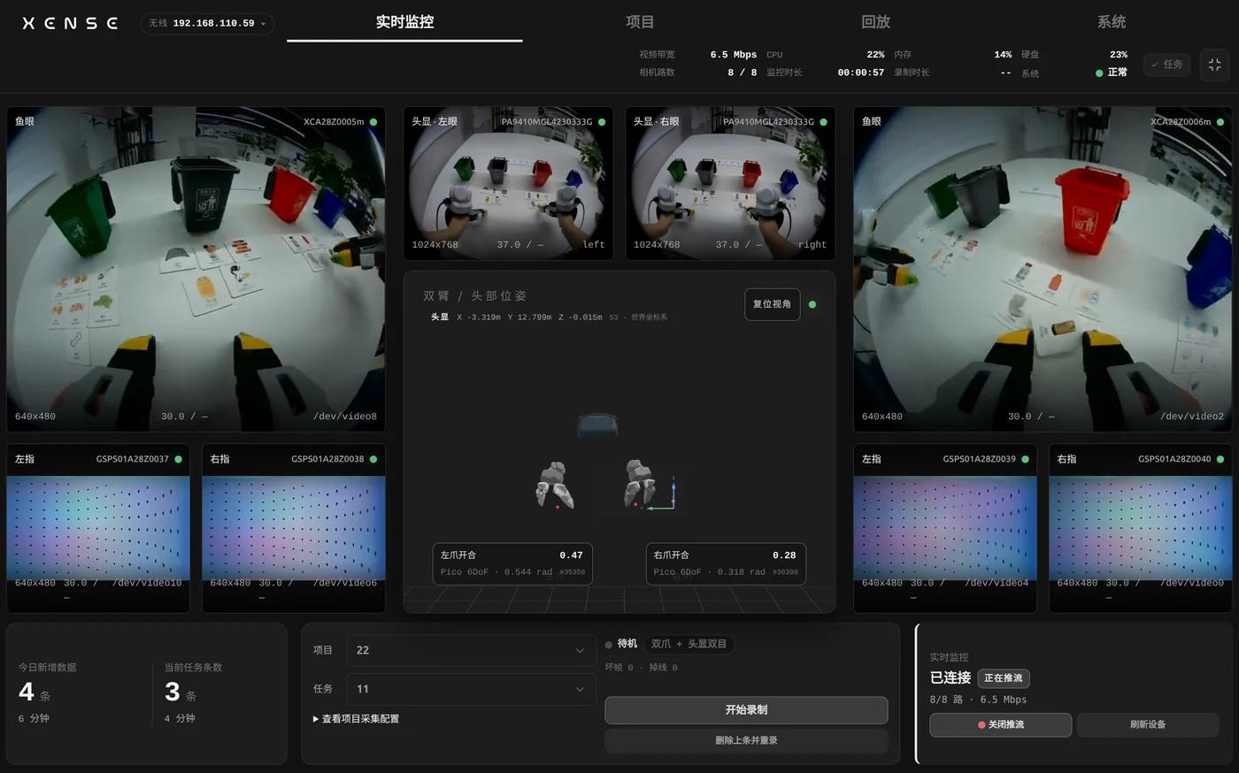Click the 00:00:57 monitoring duration value
This screenshot has width=1239, height=773.
point(860,73)
